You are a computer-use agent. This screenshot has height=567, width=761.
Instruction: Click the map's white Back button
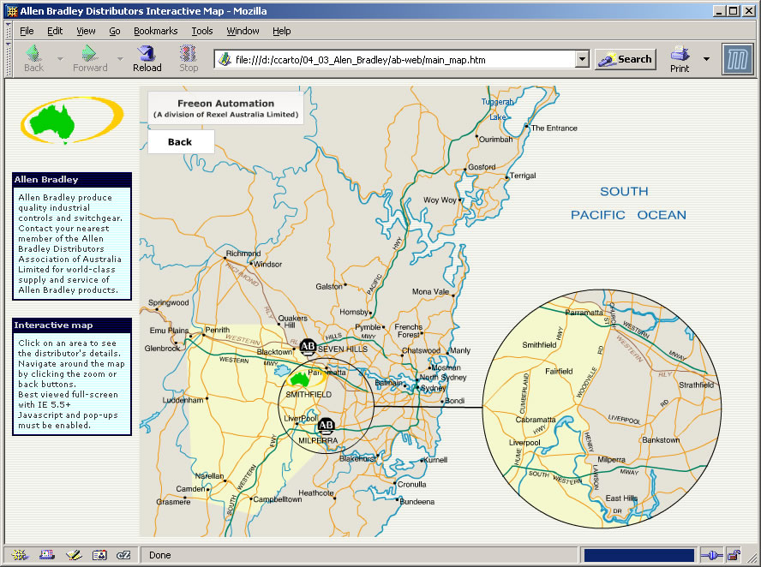point(181,141)
